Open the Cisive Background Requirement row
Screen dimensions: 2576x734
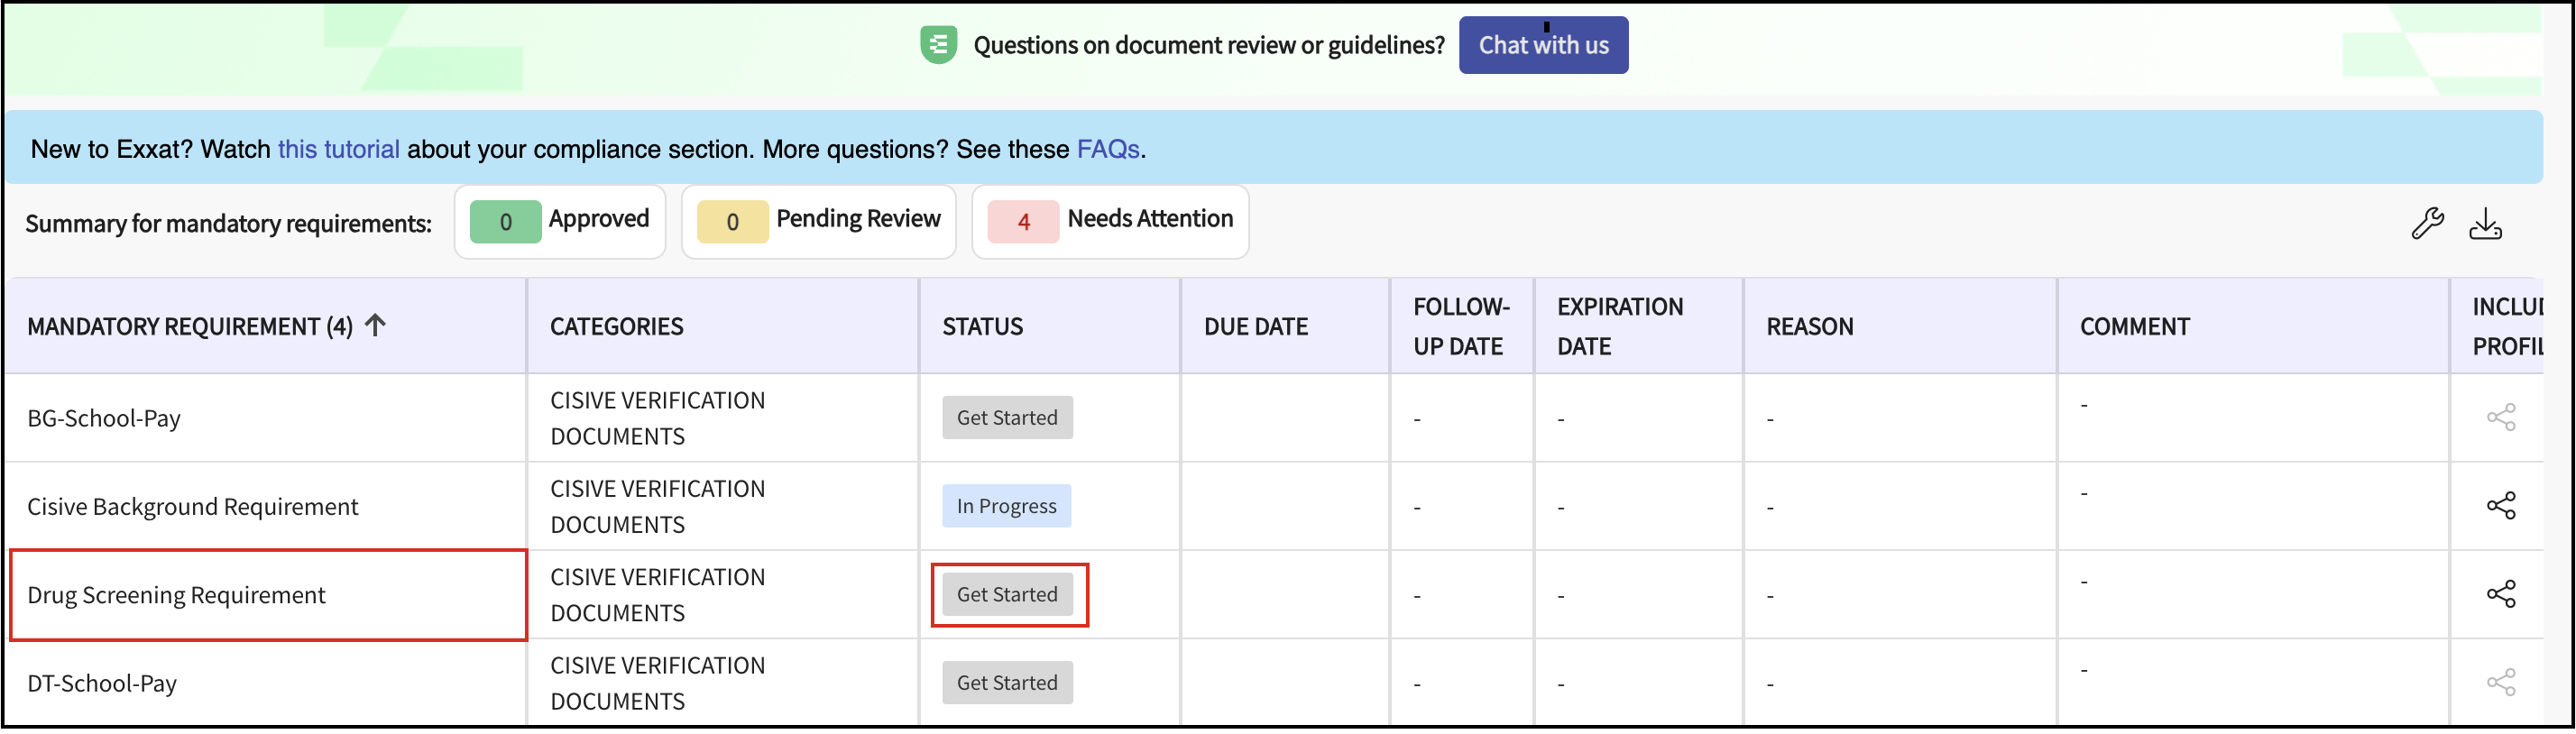pos(192,507)
